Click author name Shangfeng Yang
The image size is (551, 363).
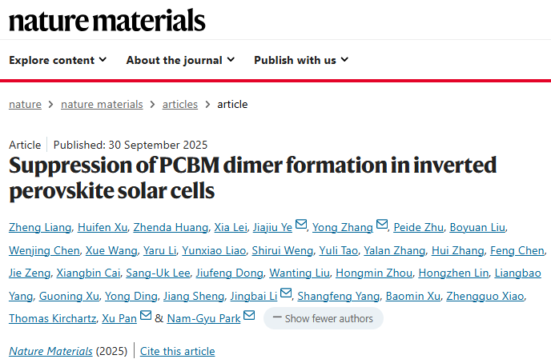pyautogui.click(x=338, y=296)
